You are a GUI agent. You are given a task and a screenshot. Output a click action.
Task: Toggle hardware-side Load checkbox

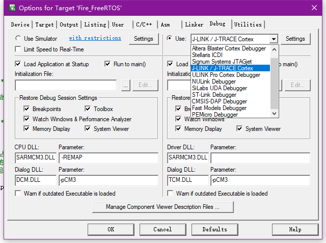pos(170,64)
